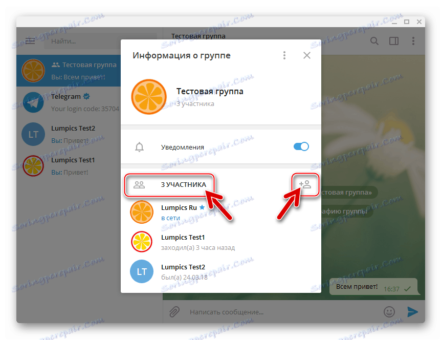
Task: Click Lumpics Ru orange avatar
Action: tap(142, 212)
